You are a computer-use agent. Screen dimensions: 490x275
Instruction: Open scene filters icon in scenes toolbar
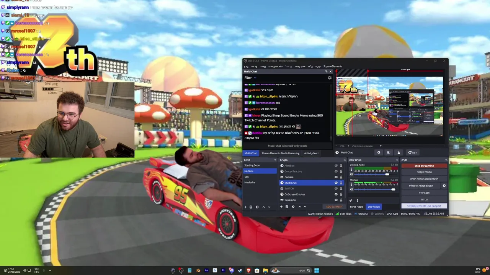pyautogui.click(x=257, y=207)
